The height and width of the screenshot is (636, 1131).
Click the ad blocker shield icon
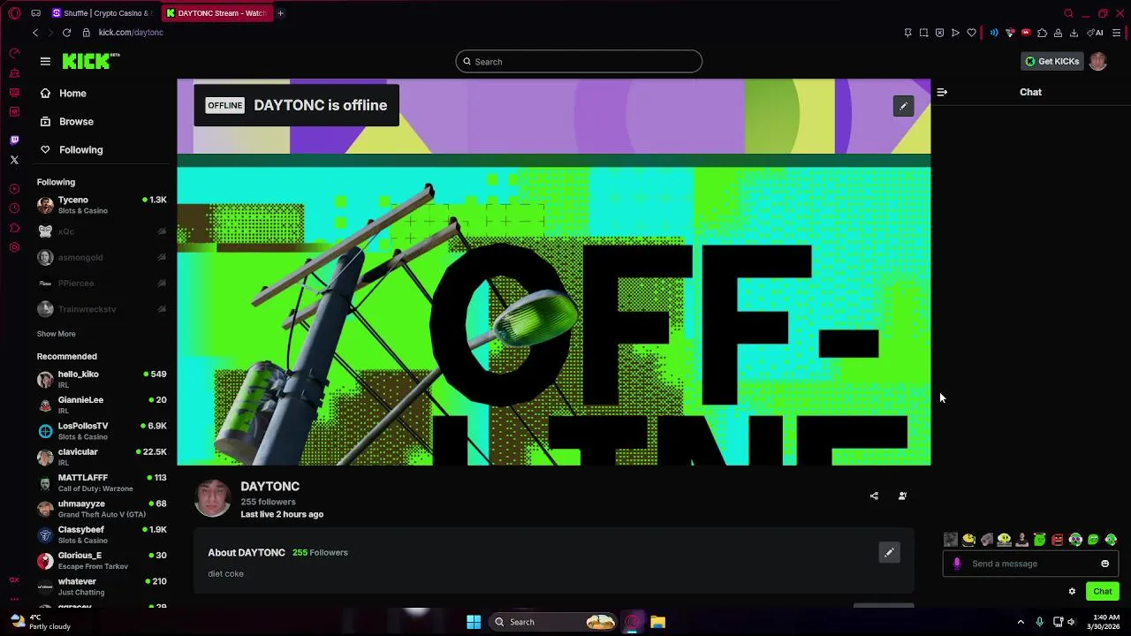939,33
